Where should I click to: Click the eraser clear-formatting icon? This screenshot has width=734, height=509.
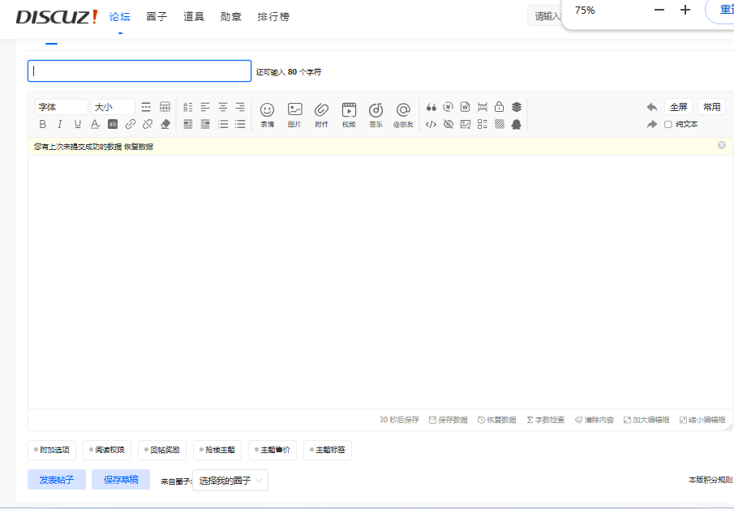(x=165, y=124)
